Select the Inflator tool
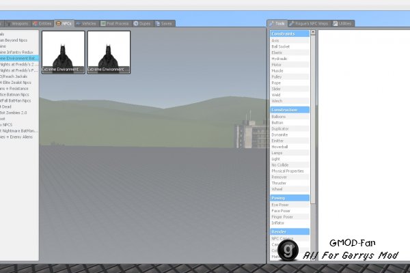 290,223
